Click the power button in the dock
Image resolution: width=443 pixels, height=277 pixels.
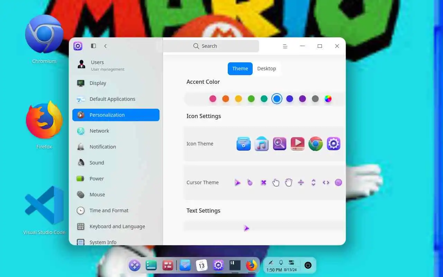(308, 265)
